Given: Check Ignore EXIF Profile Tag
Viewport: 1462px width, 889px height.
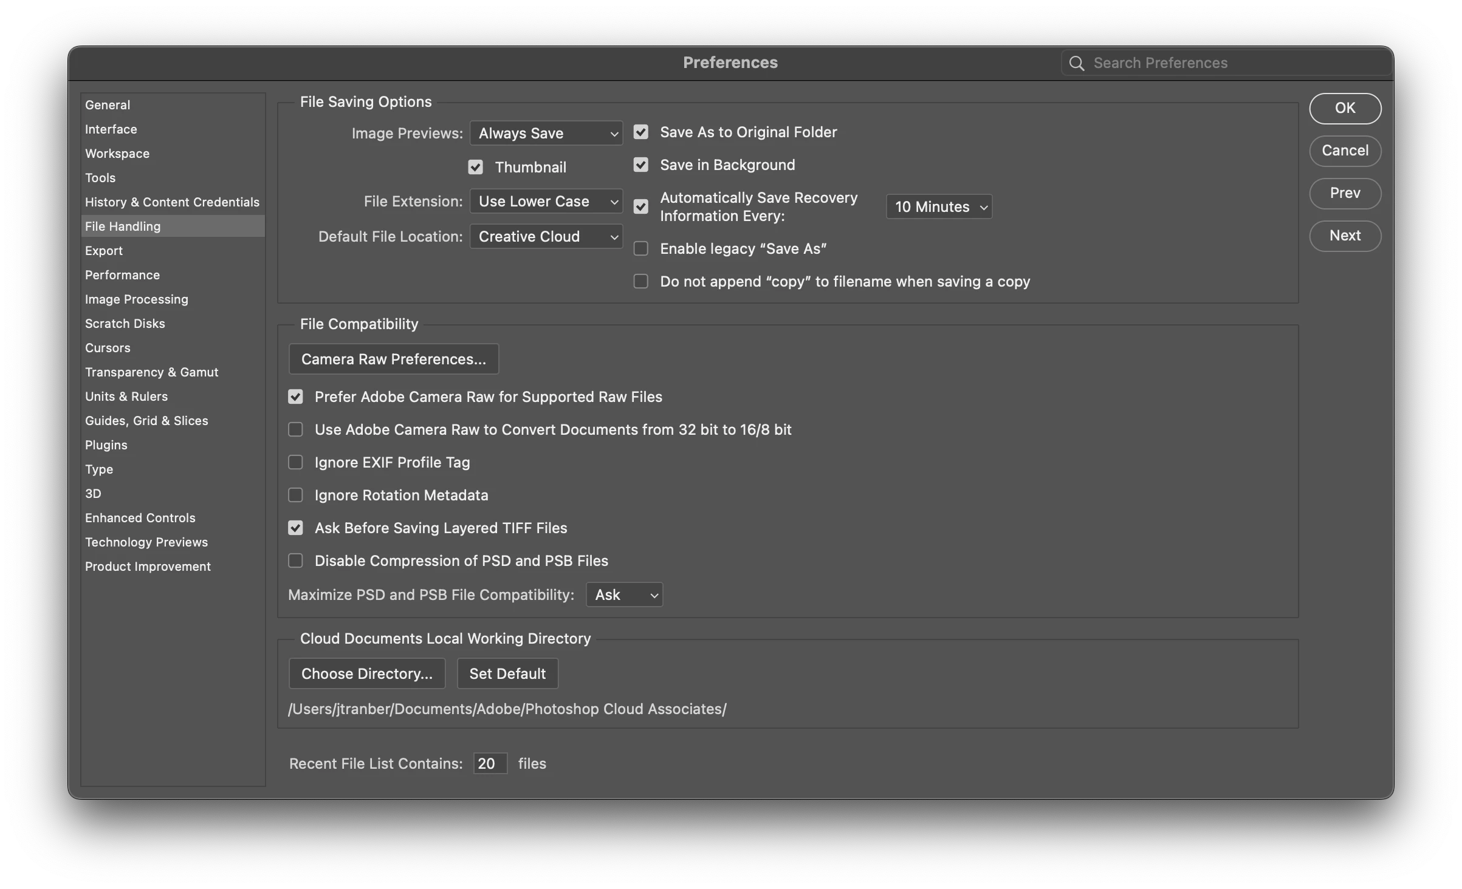Looking at the screenshot, I should (x=295, y=463).
